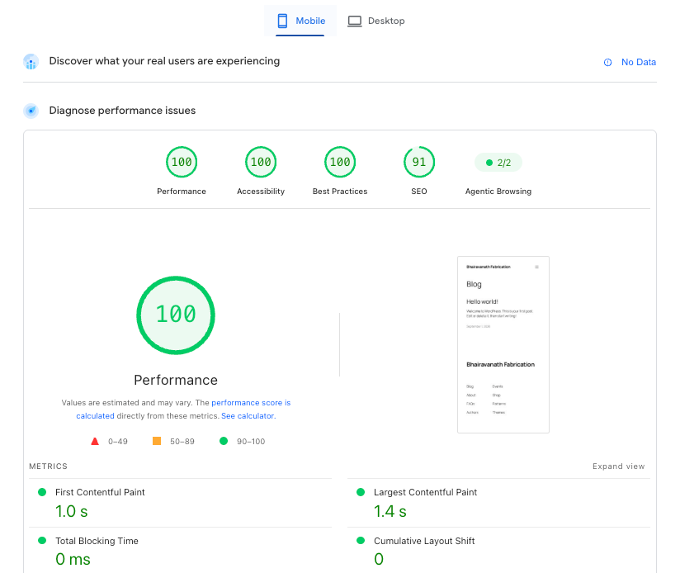
Task: Click Expand view in Metrics
Action: pos(618,466)
